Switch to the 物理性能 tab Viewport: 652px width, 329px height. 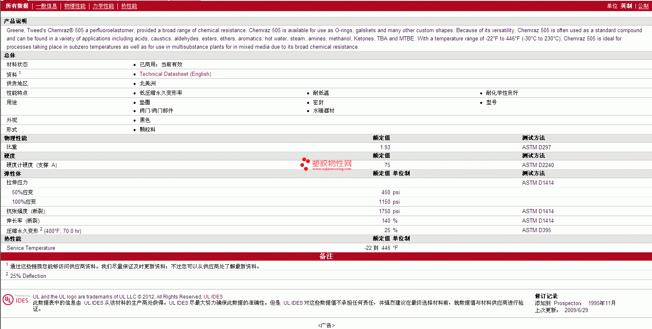(75, 6)
